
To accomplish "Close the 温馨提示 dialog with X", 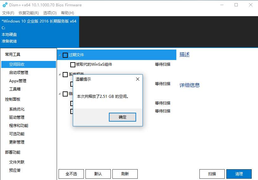I will click(x=137, y=79).
